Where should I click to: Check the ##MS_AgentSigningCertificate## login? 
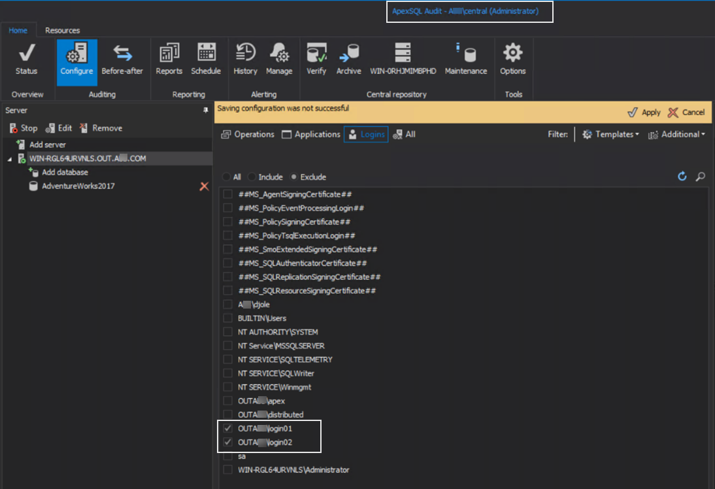click(227, 194)
